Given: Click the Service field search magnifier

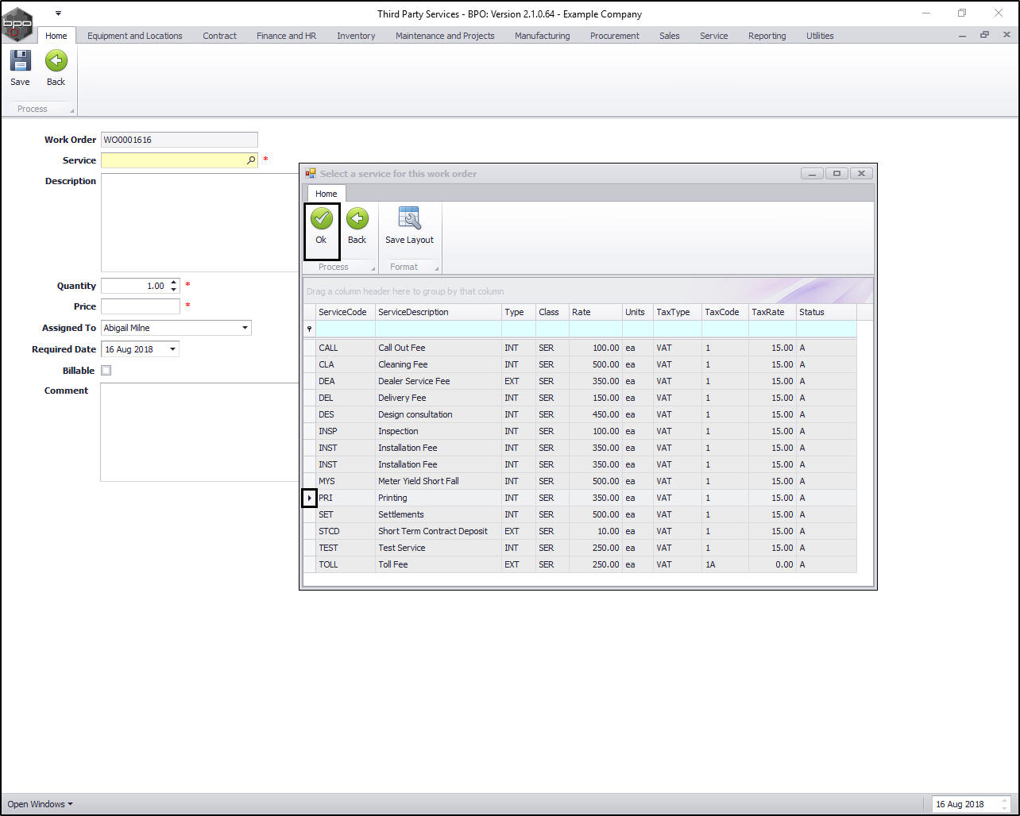Looking at the screenshot, I should tap(251, 160).
